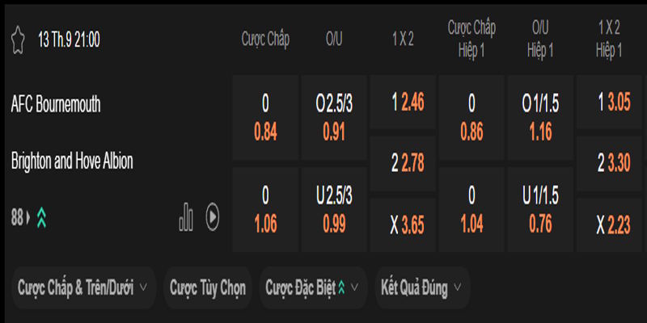Image resolution: width=647 pixels, height=323 pixels.
Task: Bet Over 2.5/3 at 0.91
Action: pyautogui.click(x=334, y=118)
